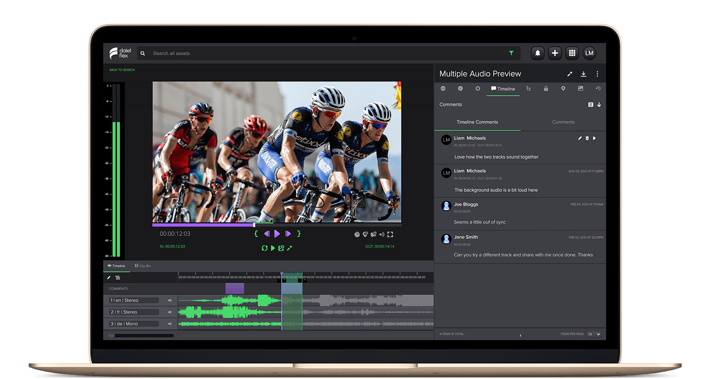This screenshot has height=379, width=712.
Task: Switch to the Clip Bin tab
Action: [x=143, y=266]
